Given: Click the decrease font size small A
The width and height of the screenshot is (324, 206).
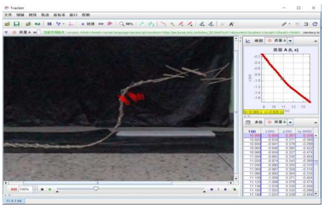Looking at the screenshot, I should coord(222,24).
